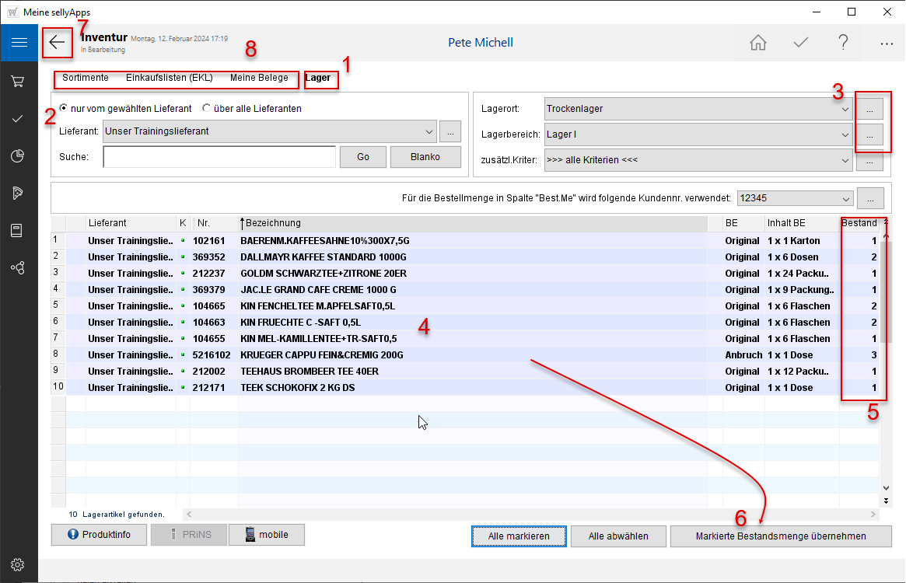Expand the Lagerbereich dropdown
The width and height of the screenshot is (906, 583).
click(x=845, y=135)
